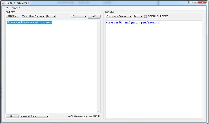Viewport: 209px width, 124px height.
Task: Click the app icon in the title bar
Action: click(x=3, y=3)
